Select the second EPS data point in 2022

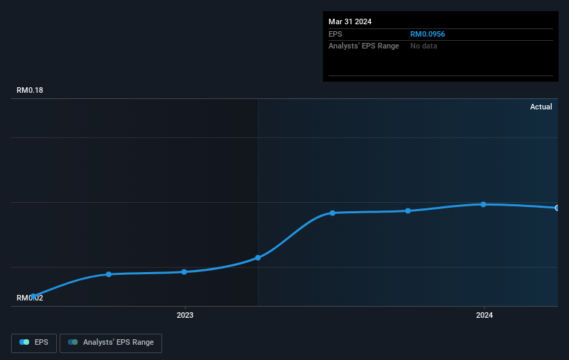[109, 274]
